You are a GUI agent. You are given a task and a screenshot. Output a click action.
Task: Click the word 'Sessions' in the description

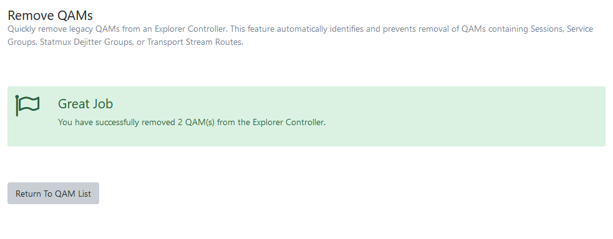pos(547,29)
